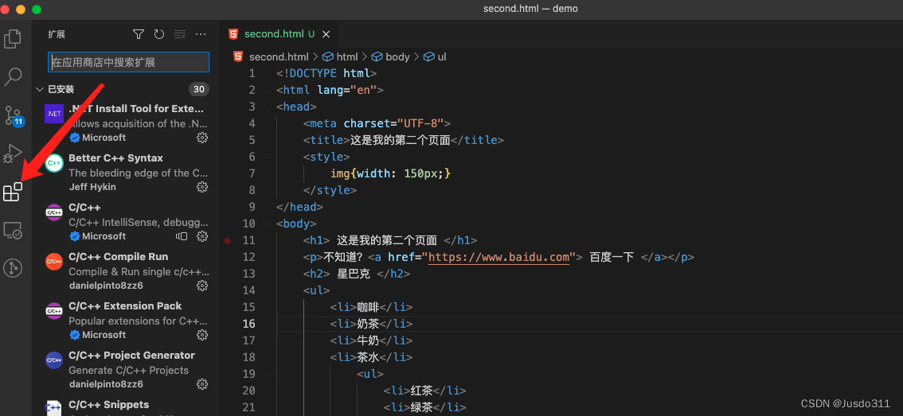Open the Search view in activity bar
Image resolution: width=903 pixels, height=416 pixels.
pos(13,76)
